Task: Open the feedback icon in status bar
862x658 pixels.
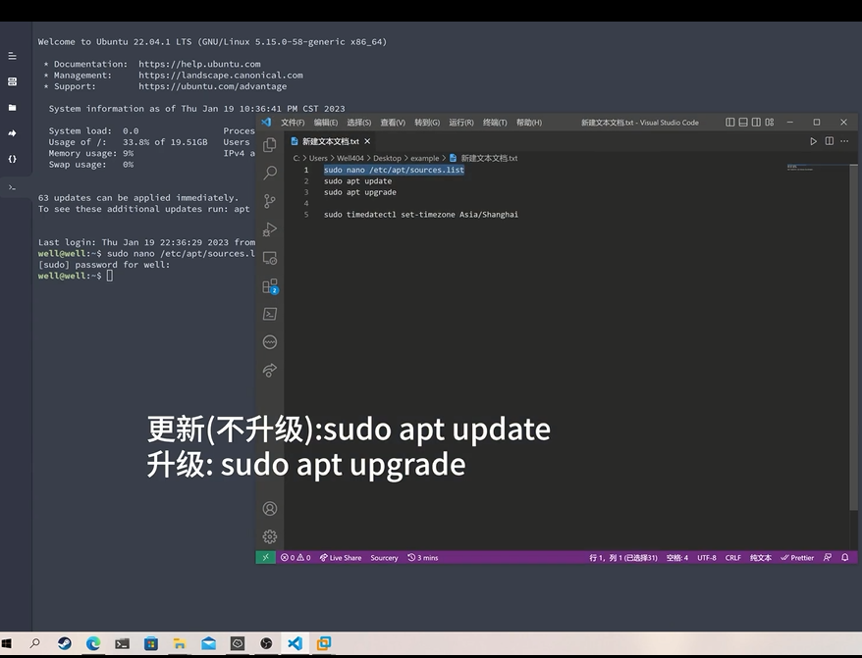Action: (828, 558)
